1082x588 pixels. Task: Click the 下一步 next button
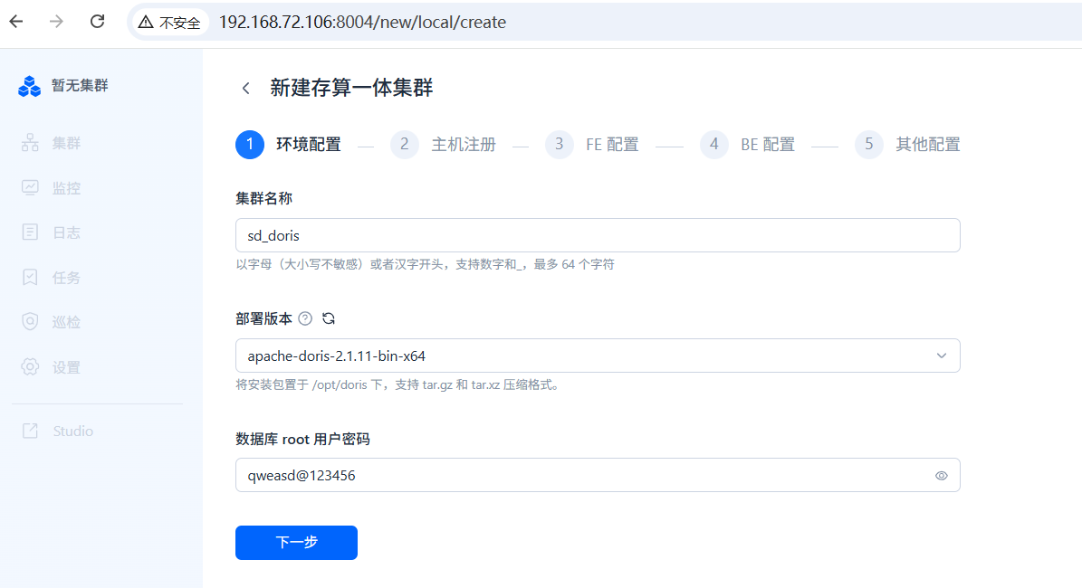[x=296, y=543]
